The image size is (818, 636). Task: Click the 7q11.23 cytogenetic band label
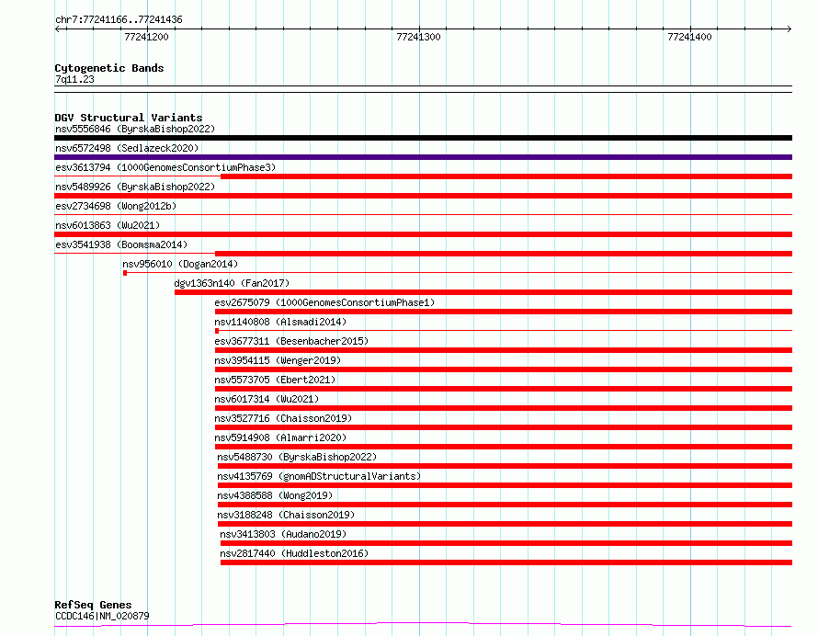click(x=74, y=79)
